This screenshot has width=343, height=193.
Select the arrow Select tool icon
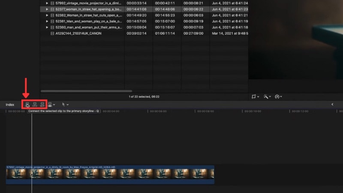63,104
